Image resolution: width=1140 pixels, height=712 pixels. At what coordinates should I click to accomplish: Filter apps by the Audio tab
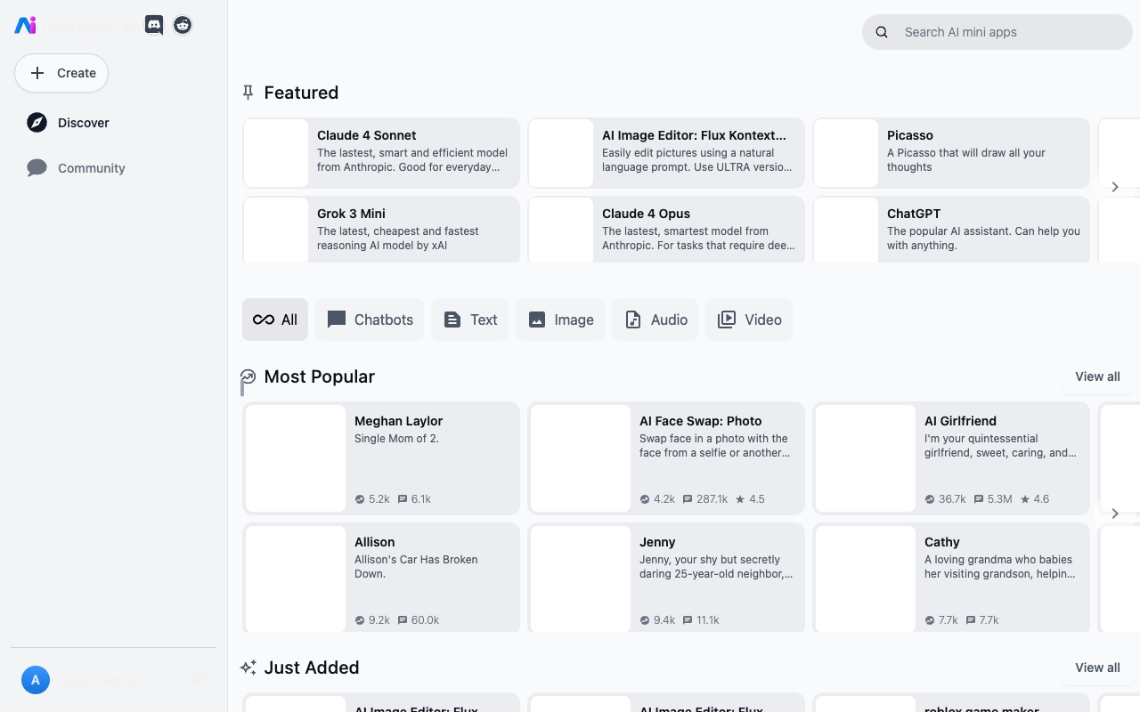point(655,320)
